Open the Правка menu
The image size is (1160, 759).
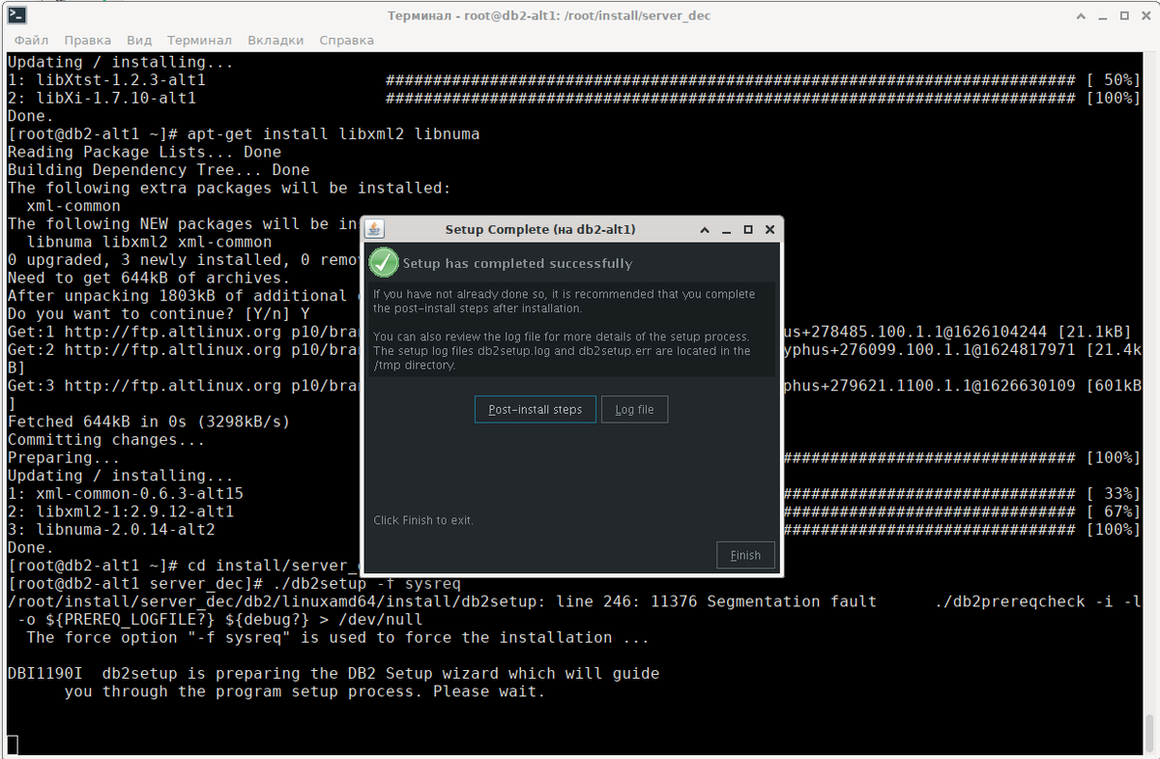point(87,40)
